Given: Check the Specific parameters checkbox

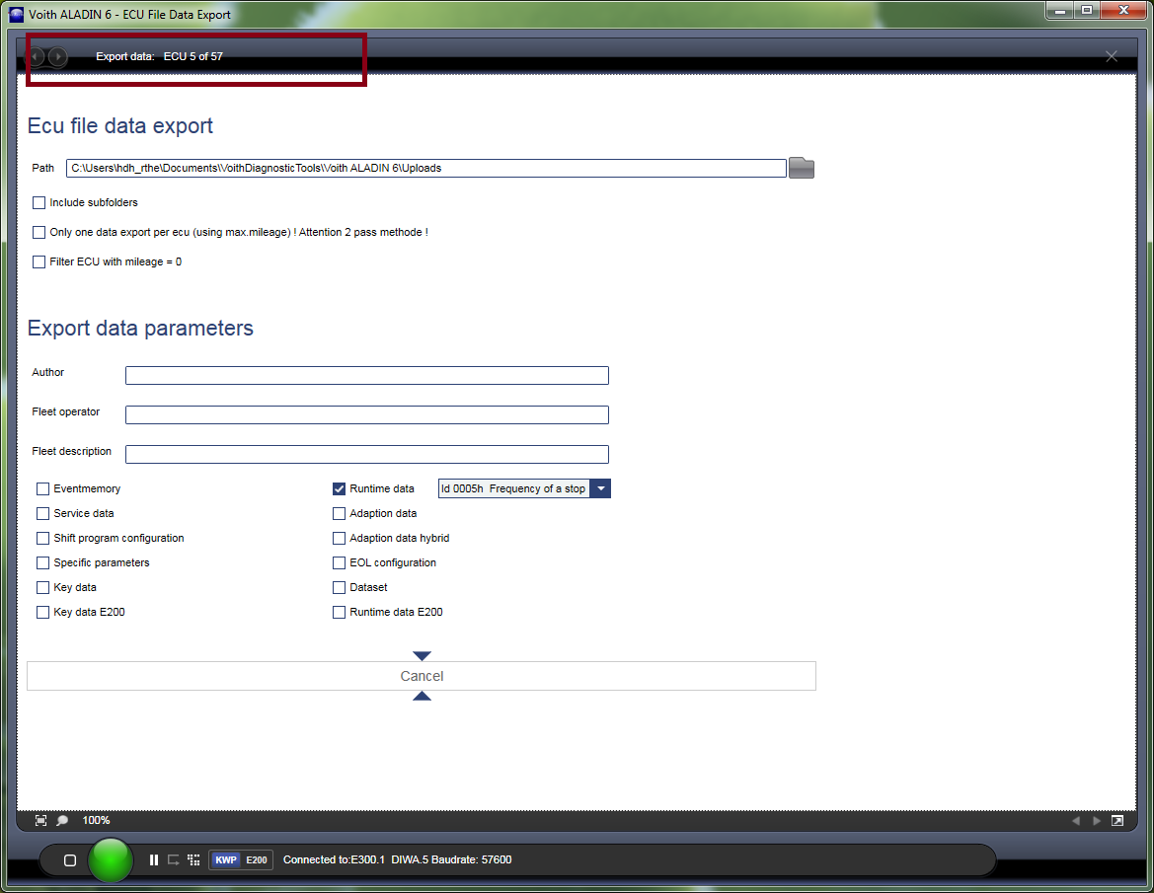Looking at the screenshot, I should [x=42, y=562].
